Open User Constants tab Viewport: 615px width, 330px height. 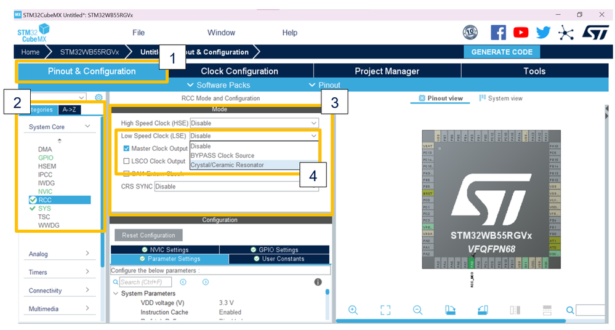[279, 259]
